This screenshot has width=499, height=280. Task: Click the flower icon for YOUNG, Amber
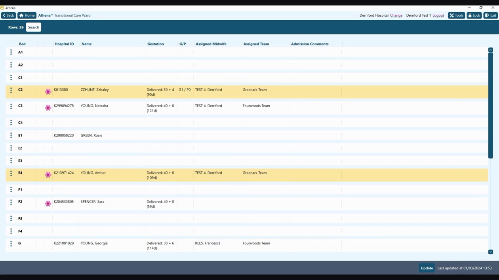click(48, 175)
